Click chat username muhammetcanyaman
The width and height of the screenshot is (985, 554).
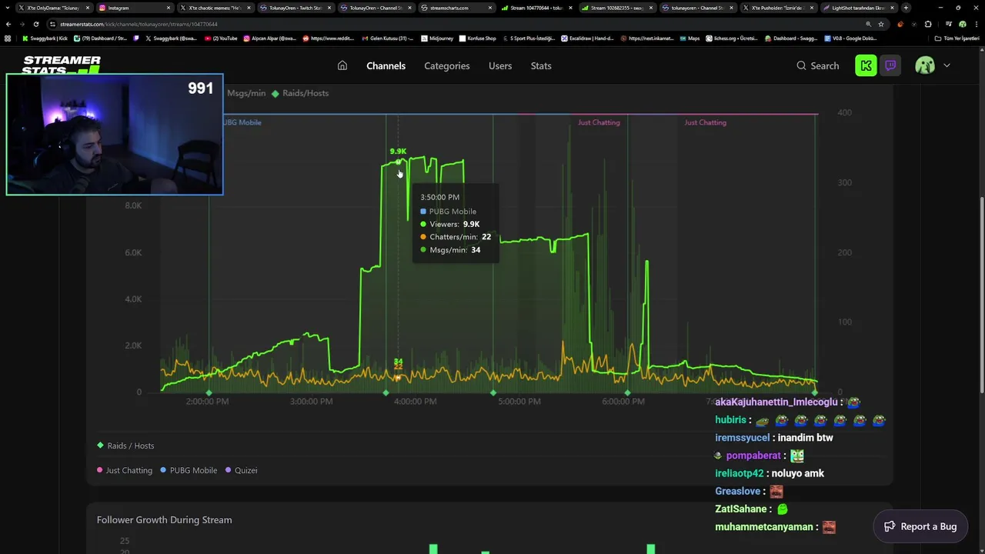763,527
